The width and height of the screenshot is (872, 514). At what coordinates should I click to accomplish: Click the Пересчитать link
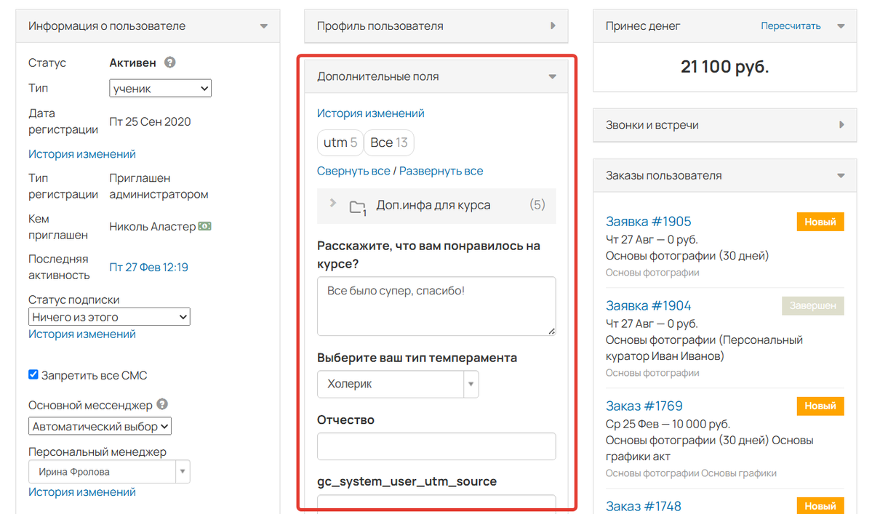[791, 26]
